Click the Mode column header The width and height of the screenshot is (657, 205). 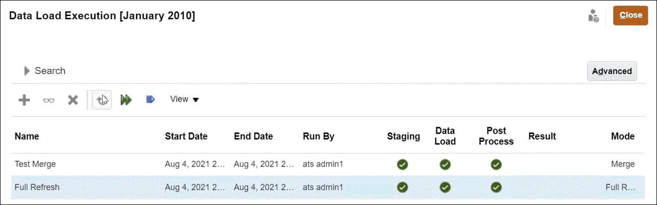pyautogui.click(x=623, y=136)
